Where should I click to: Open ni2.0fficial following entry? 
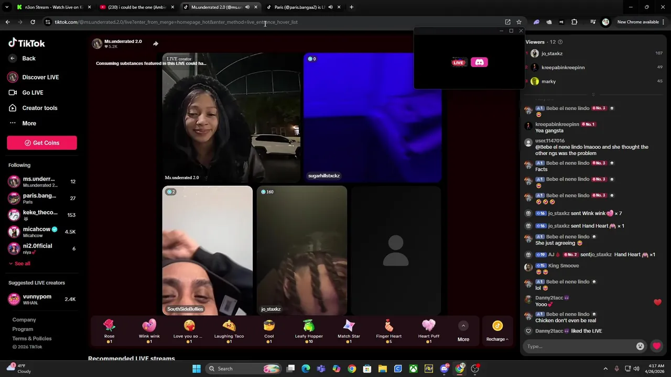coord(42,248)
